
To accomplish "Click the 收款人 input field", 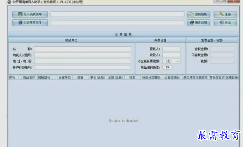I will tap(171, 55).
